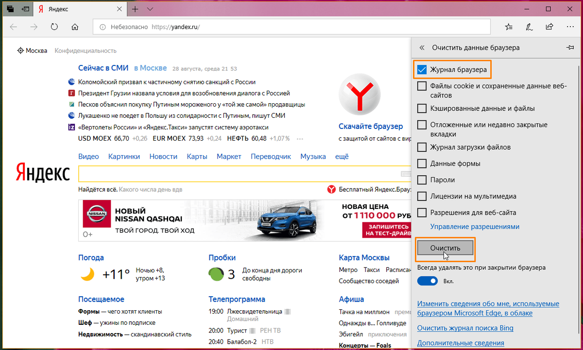583x350 pixels.
Task: Open Дополнительные сведения link
Action: pyautogui.click(x=461, y=343)
